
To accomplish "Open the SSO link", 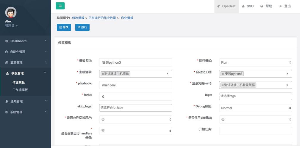I will [x=248, y=6].
